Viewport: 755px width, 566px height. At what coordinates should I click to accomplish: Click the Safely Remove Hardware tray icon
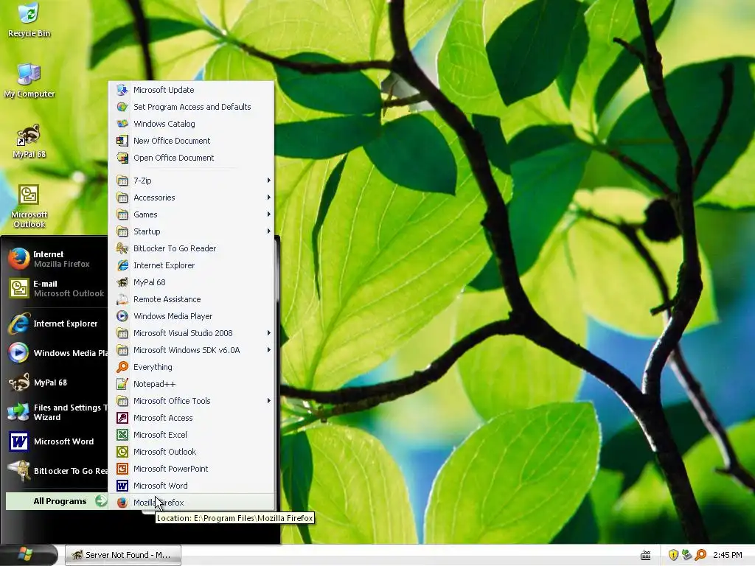[686, 555]
